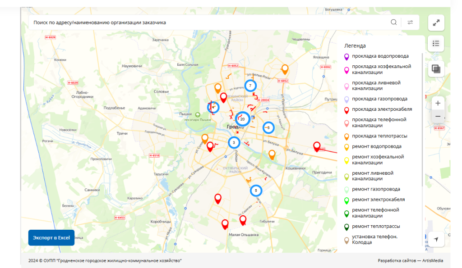Viewport: 462px width, 268px height.
Task: Expand the cluster marker showing 7
Action: coord(251,85)
